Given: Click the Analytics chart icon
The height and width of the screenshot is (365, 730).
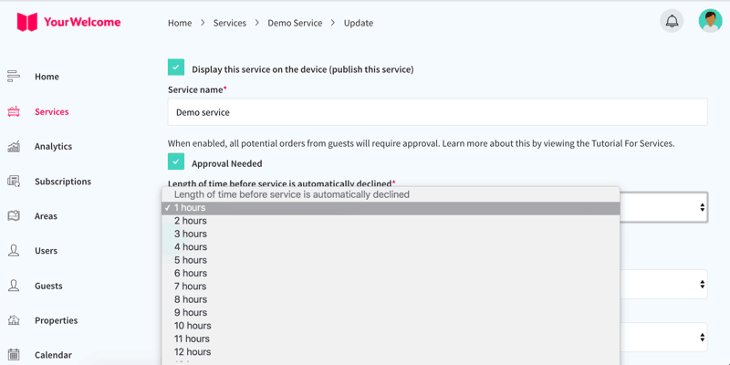Looking at the screenshot, I should tap(14, 146).
